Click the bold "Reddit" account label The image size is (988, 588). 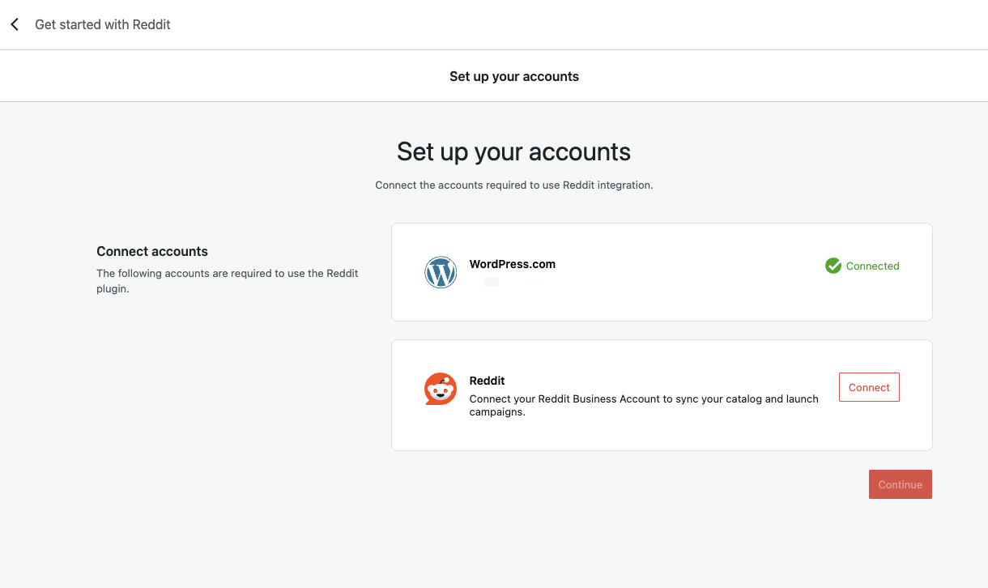[488, 381]
